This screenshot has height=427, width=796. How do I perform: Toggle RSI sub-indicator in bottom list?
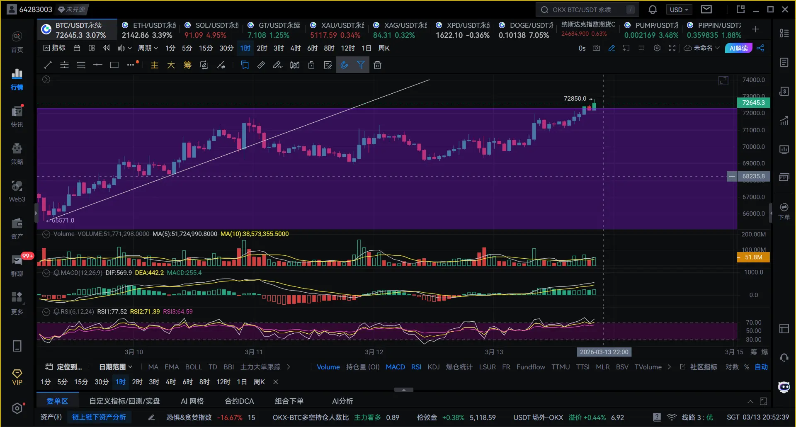(x=416, y=367)
